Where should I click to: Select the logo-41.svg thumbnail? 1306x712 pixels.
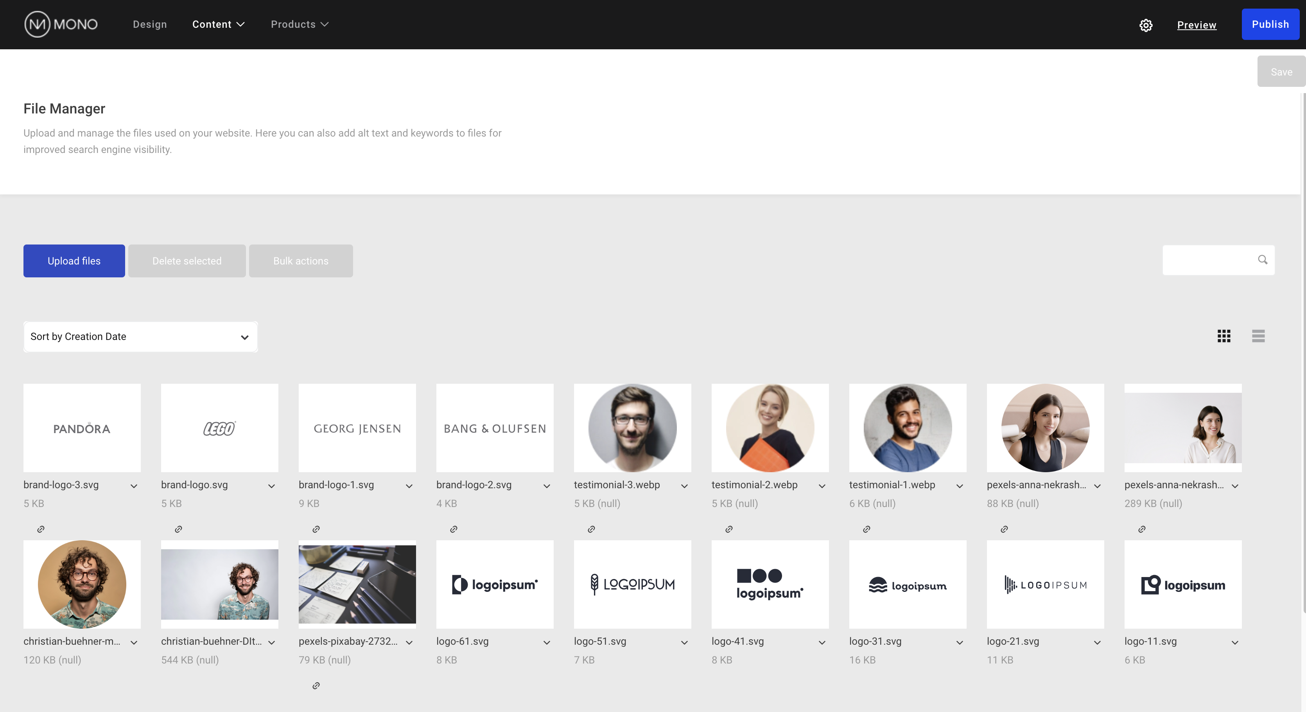[x=770, y=584]
